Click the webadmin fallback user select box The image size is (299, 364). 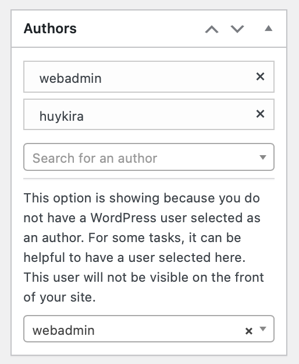pos(149,328)
